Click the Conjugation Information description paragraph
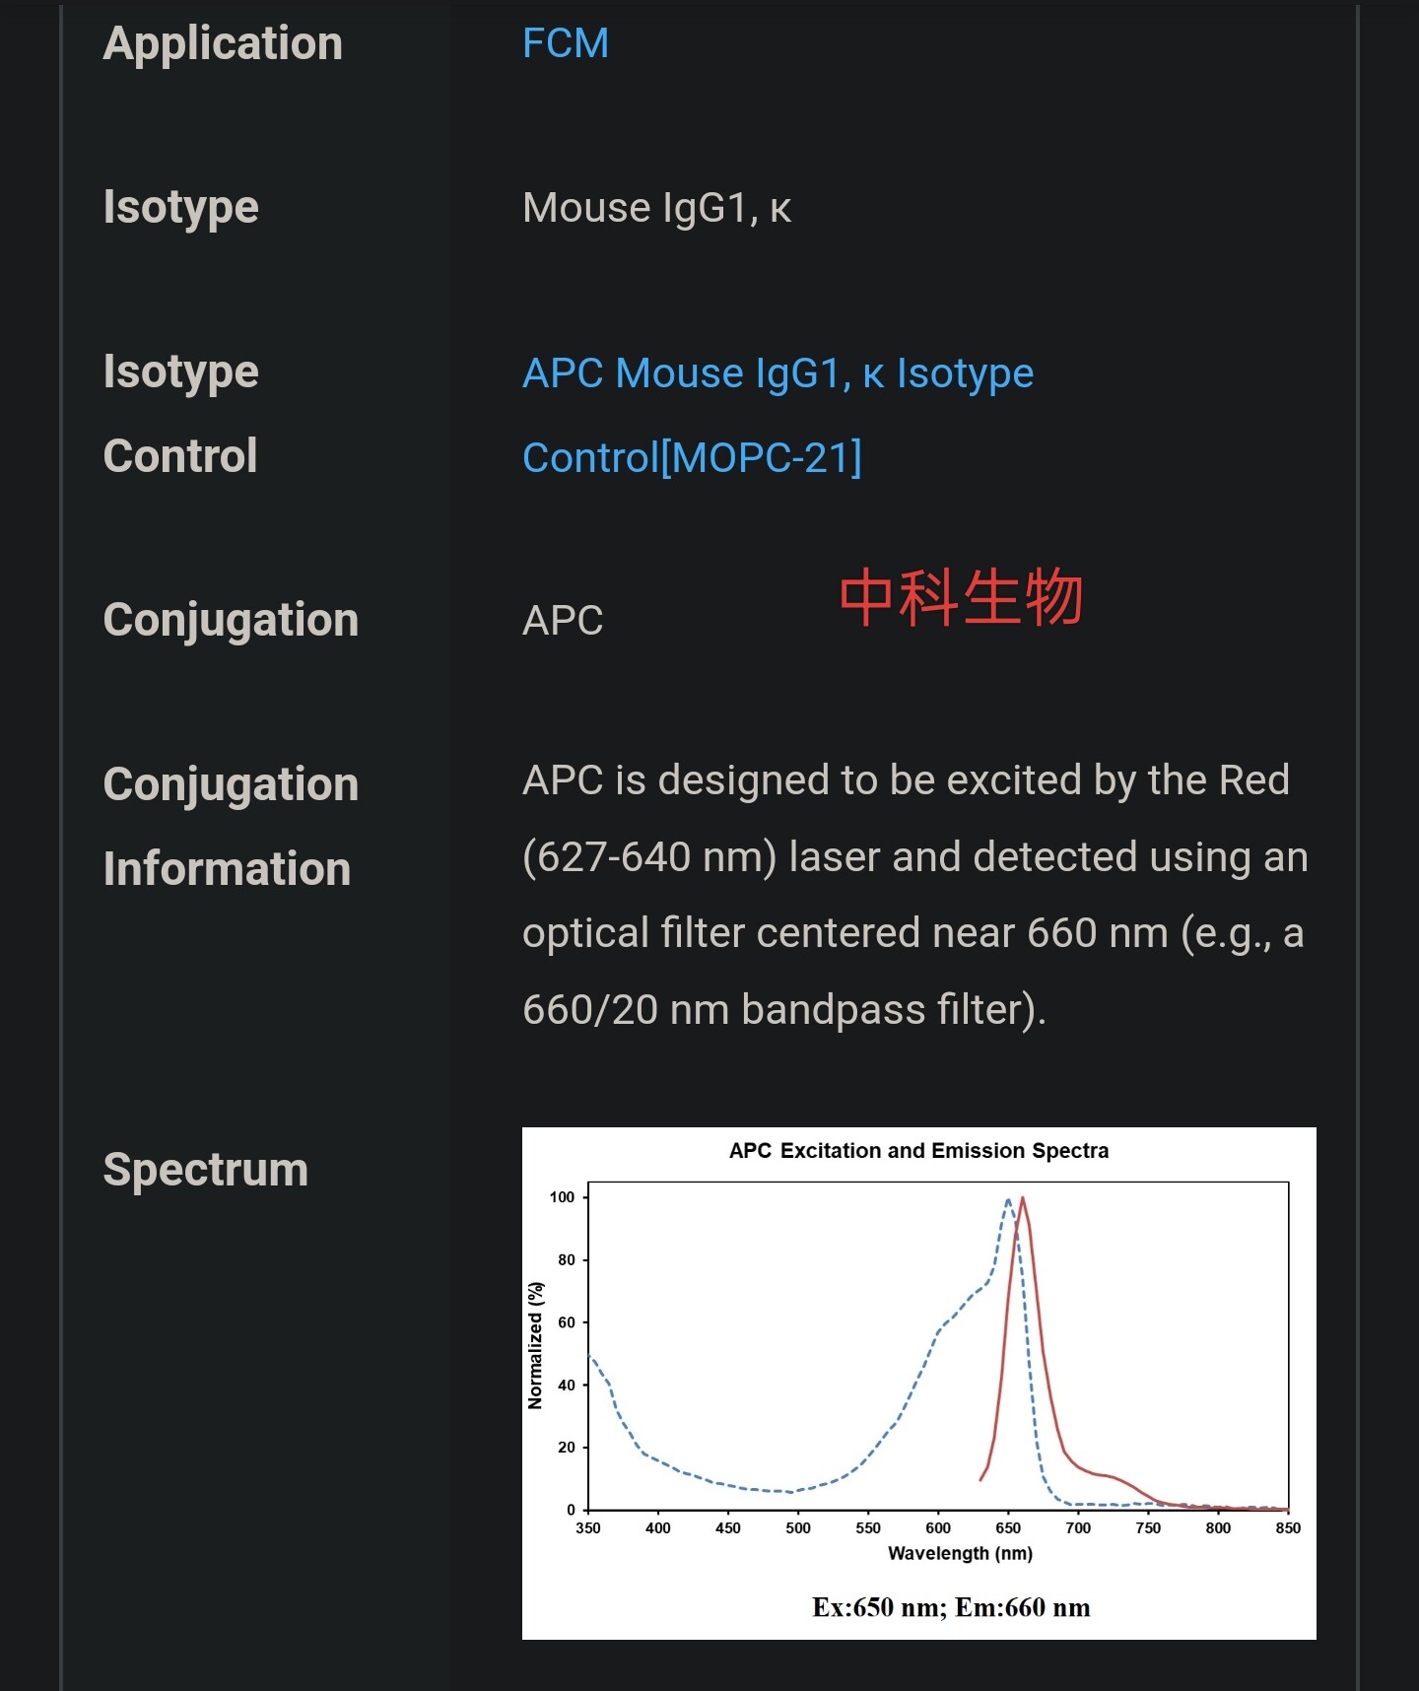 tap(915, 895)
